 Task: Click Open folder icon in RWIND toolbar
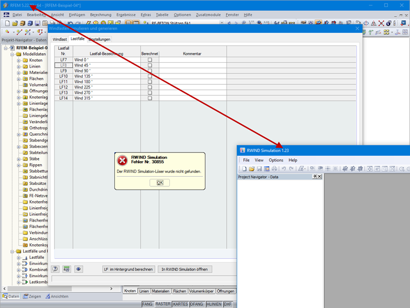(x=251, y=169)
